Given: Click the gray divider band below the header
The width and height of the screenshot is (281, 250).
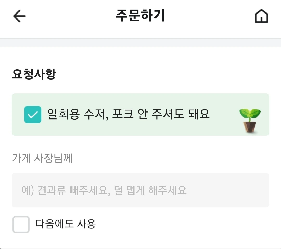Looking at the screenshot, I should tap(140, 42).
